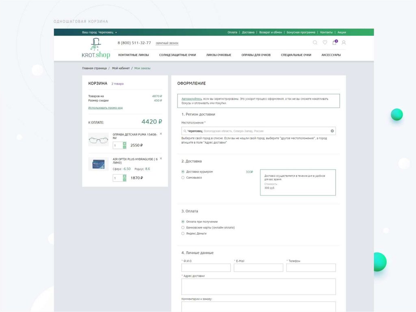
Task: Click the 2 товара count label
Action: [x=117, y=84]
